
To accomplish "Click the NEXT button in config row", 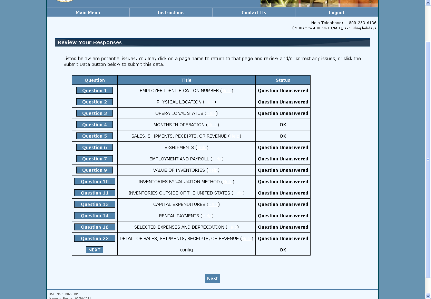I will [x=94, y=250].
